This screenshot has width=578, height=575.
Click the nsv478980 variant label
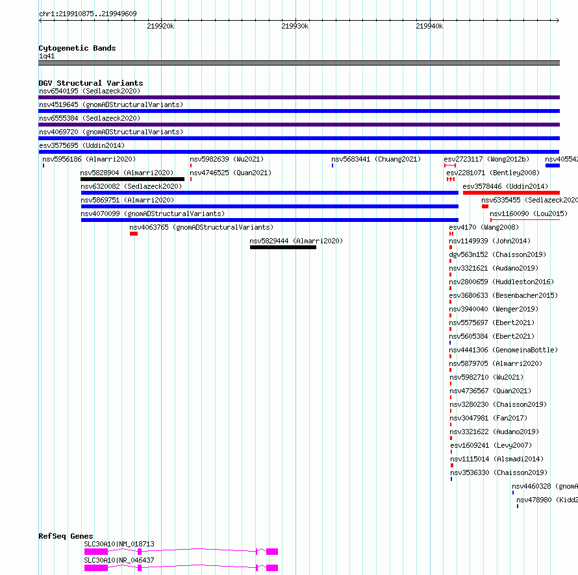[x=547, y=500]
